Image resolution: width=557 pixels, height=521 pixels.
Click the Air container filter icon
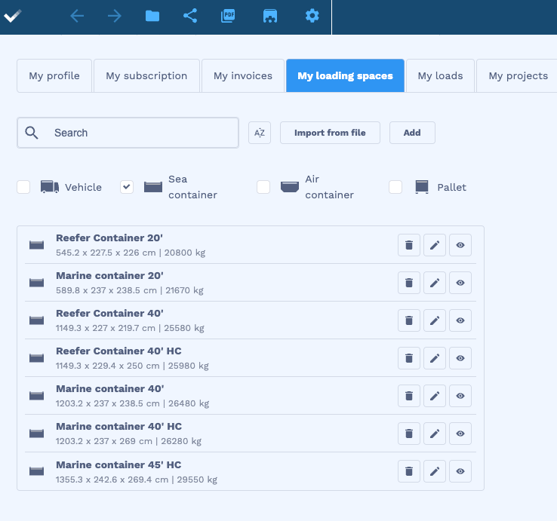[x=290, y=187]
